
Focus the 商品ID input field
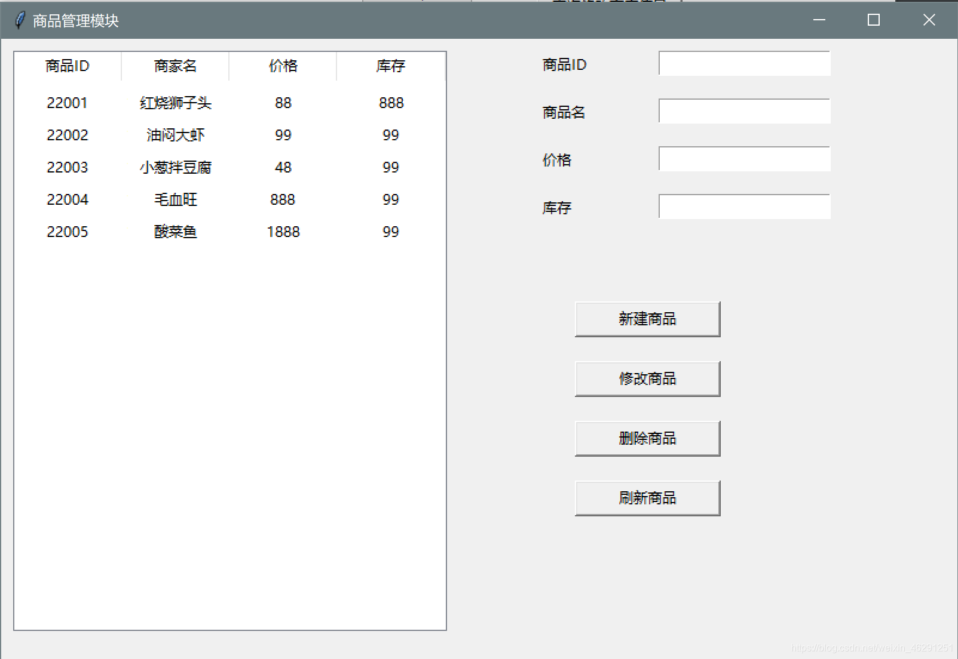pyautogui.click(x=744, y=63)
